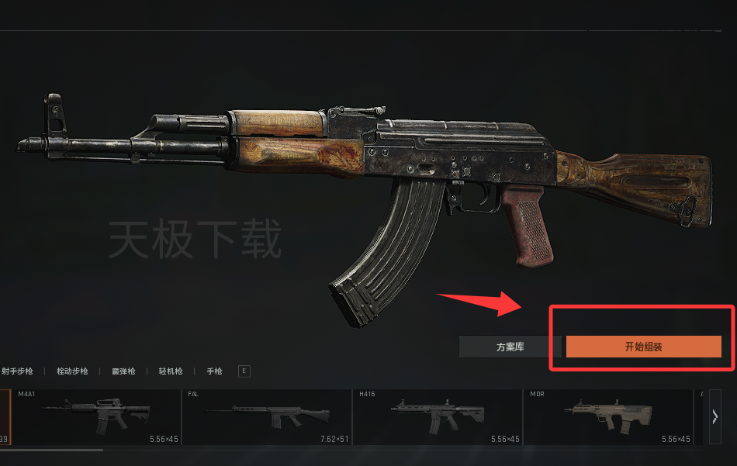Screen dimensions: 737x466
Task: Click the E key hint icon
Action: click(244, 371)
